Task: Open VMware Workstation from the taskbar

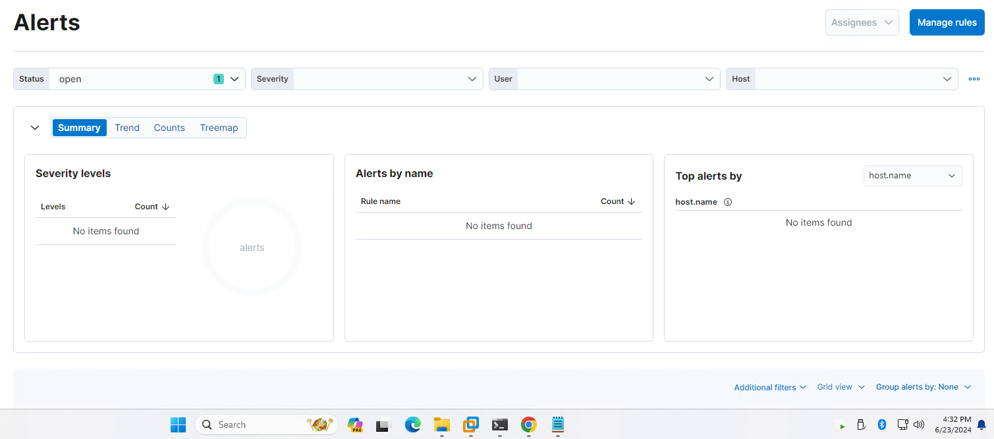Action: 471,425
